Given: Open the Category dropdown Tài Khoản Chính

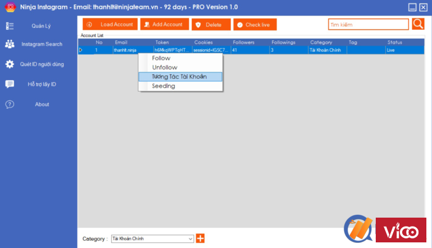Looking at the screenshot, I should [x=152, y=238].
